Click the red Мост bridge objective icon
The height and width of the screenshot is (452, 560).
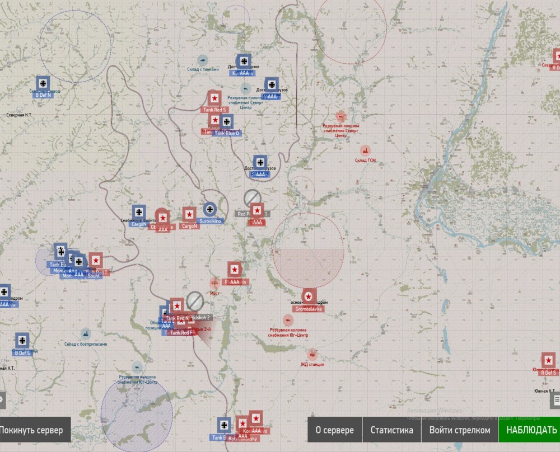[214, 283]
